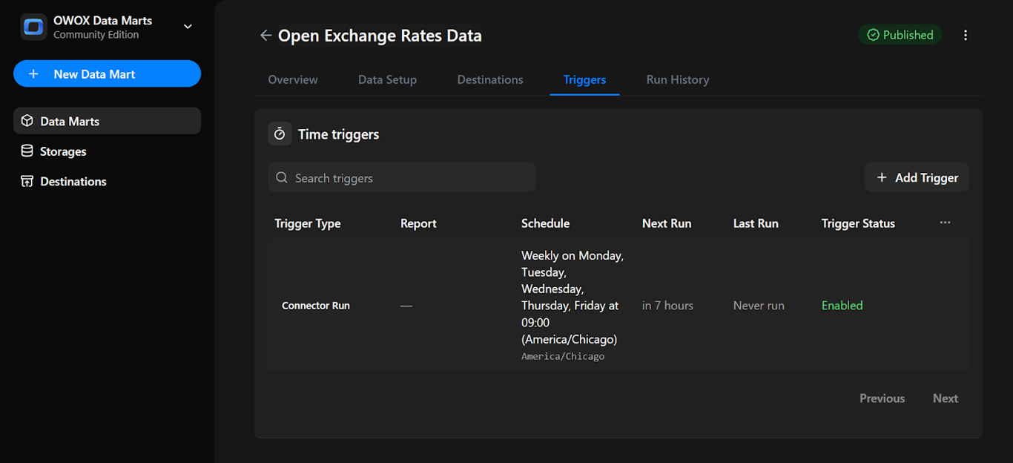Click the 'in 7 hours' next run cell
1013x463 pixels.
tap(667, 305)
